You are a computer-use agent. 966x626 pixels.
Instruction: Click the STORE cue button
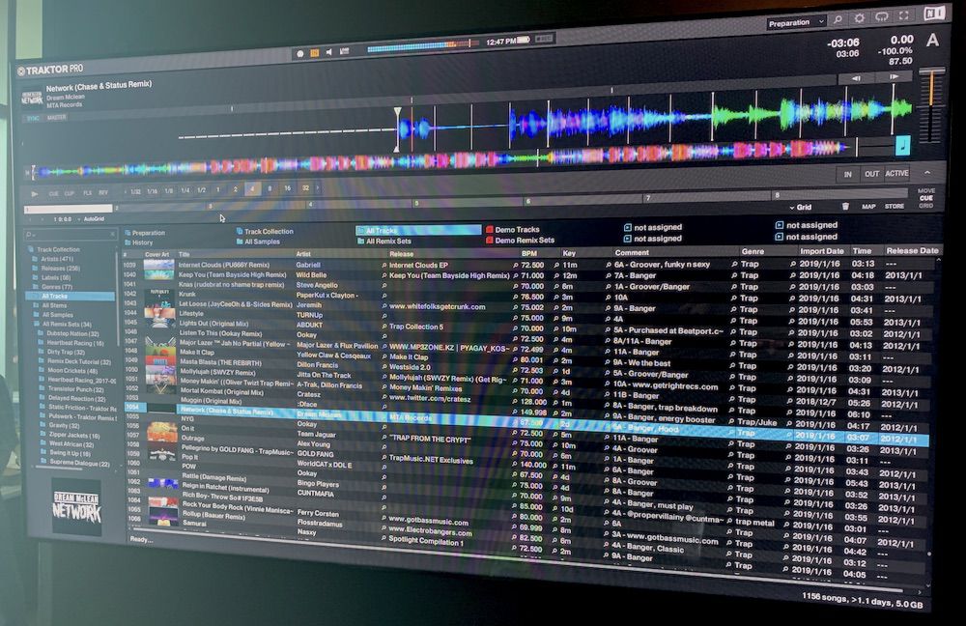click(894, 207)
